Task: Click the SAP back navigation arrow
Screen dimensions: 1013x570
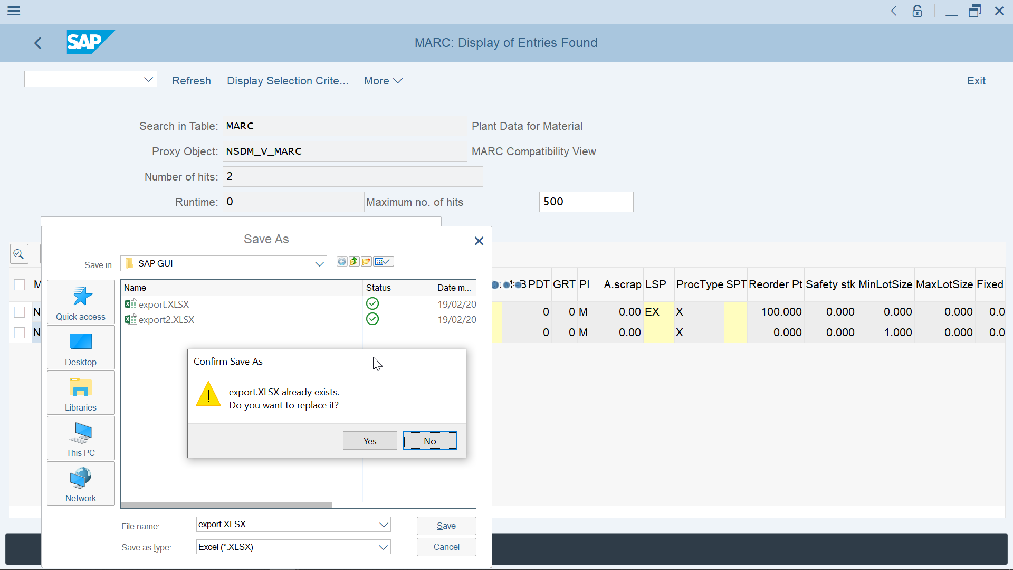Action: tap(39, 42)
